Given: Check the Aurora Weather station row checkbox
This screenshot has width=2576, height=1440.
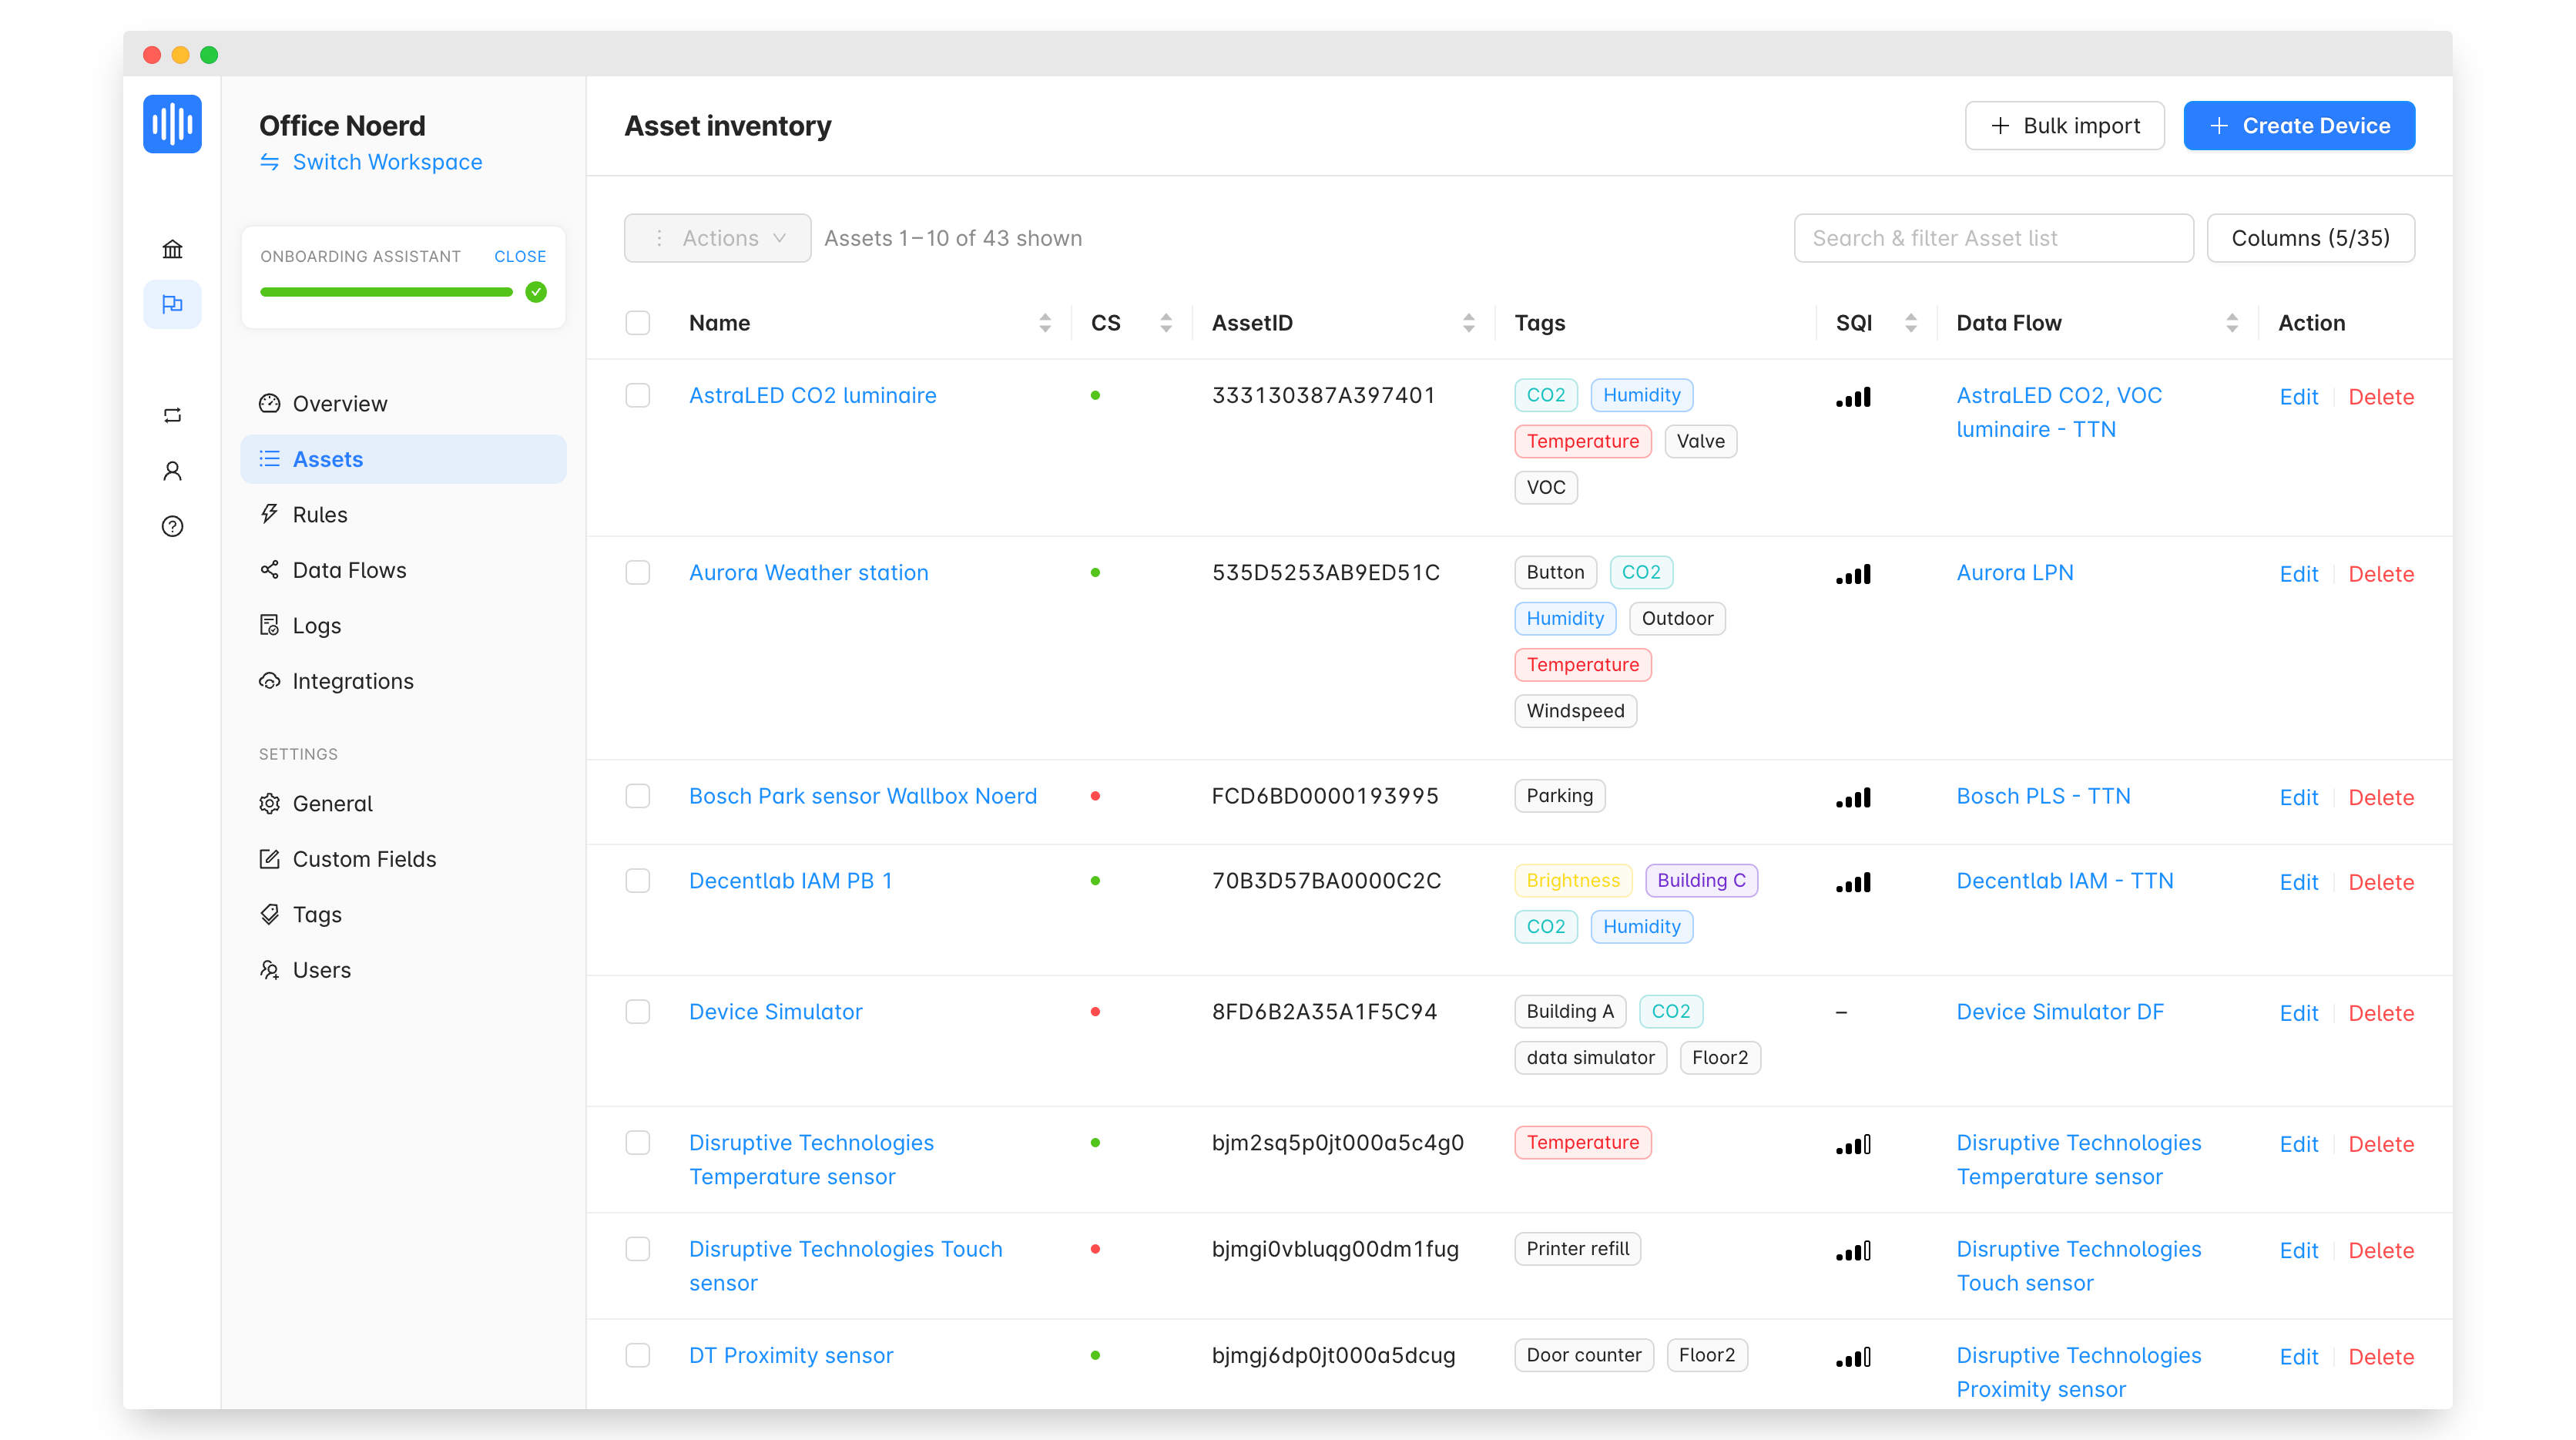Looking at the screenshot, I should (x=638, y=573).
